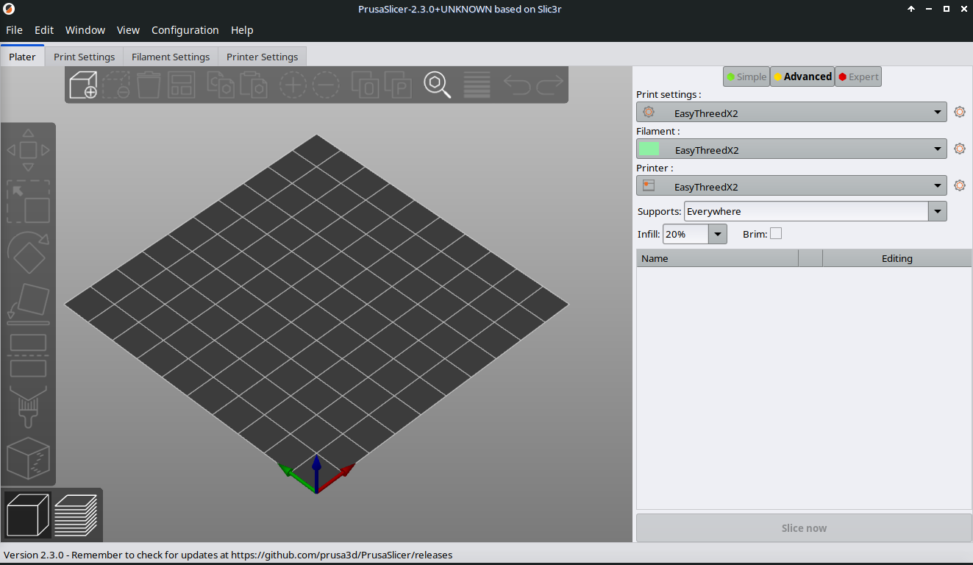This screenshot has height=565, width=973.
Task: Click the Arrange objects toolbar icon
Action: coord(181,85)
